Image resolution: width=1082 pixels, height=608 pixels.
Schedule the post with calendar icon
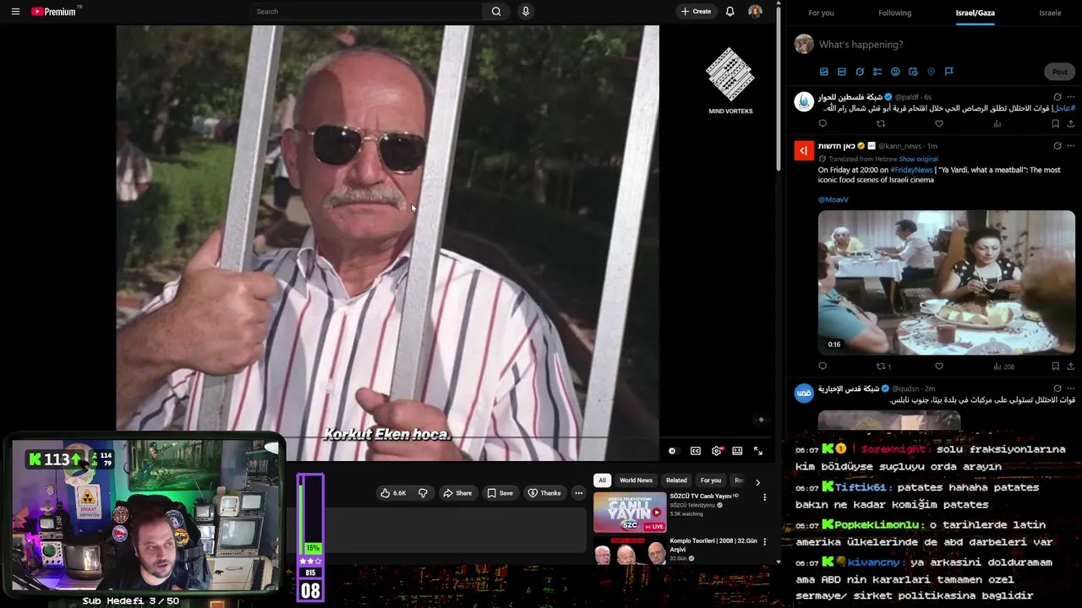pos(913,72)
